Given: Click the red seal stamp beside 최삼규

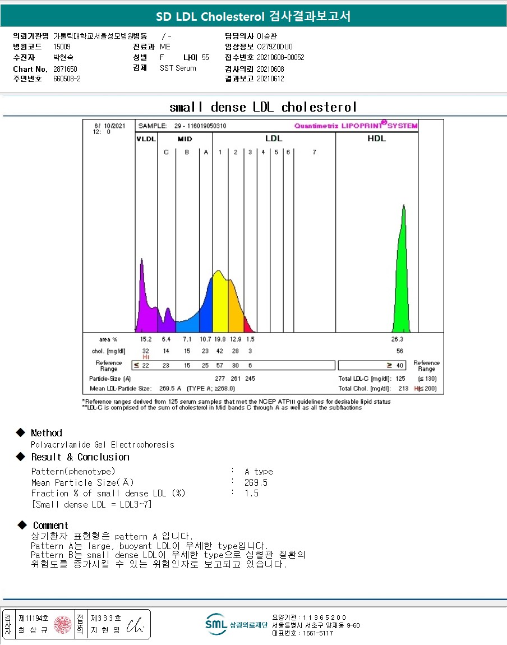Looking at the screenshot, I should [x=62, y=624].
